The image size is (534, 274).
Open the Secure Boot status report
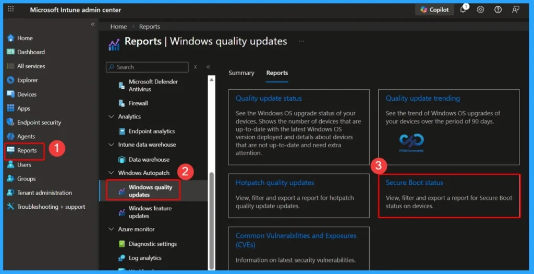[415, 183]
